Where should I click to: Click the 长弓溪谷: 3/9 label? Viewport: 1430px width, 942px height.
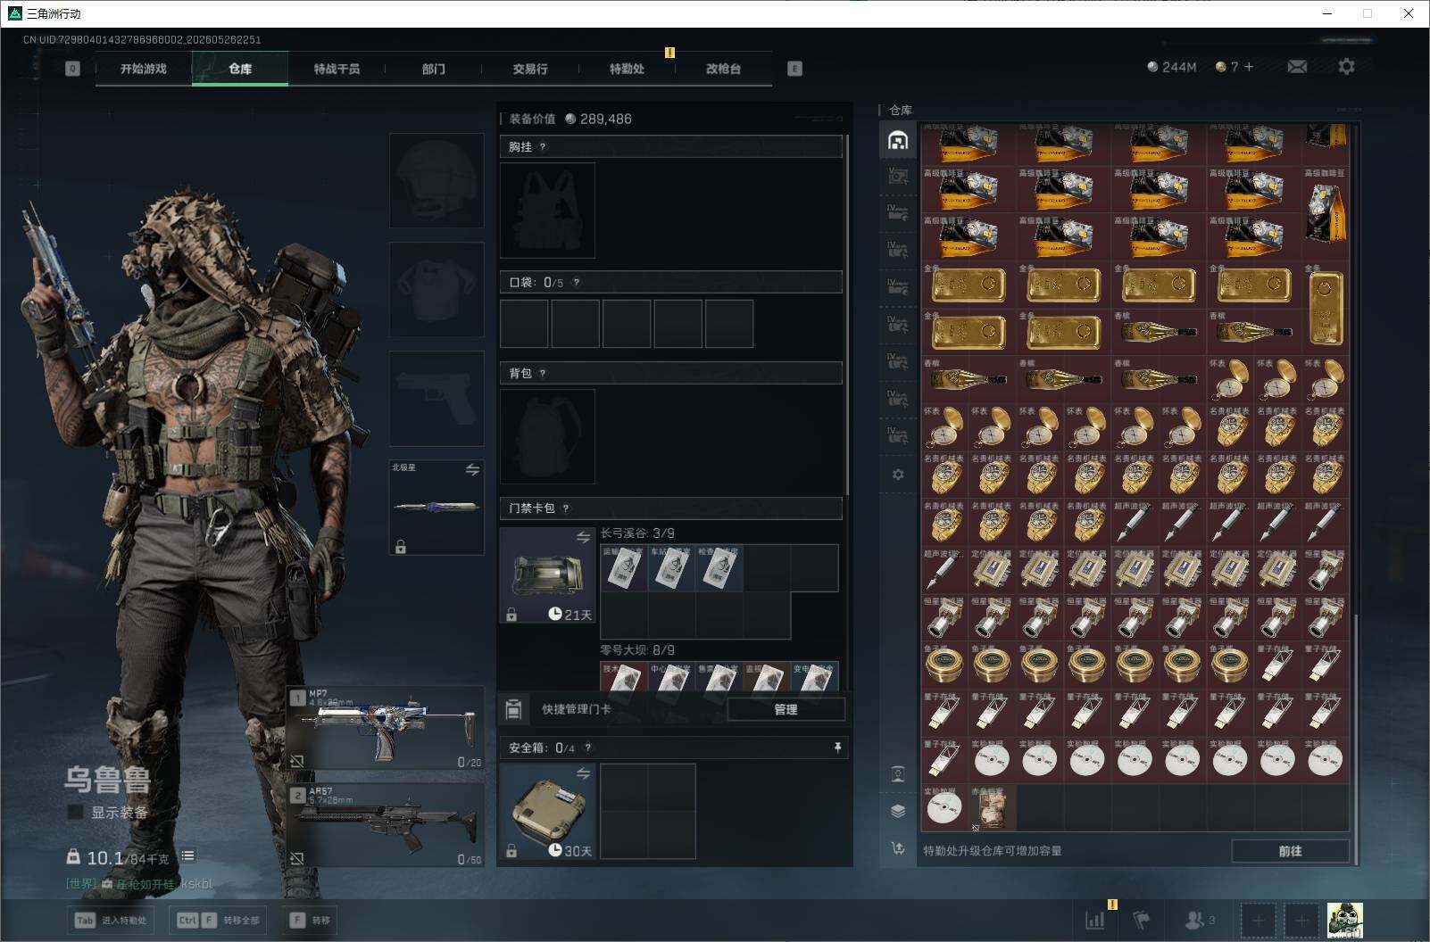point(637,533)
